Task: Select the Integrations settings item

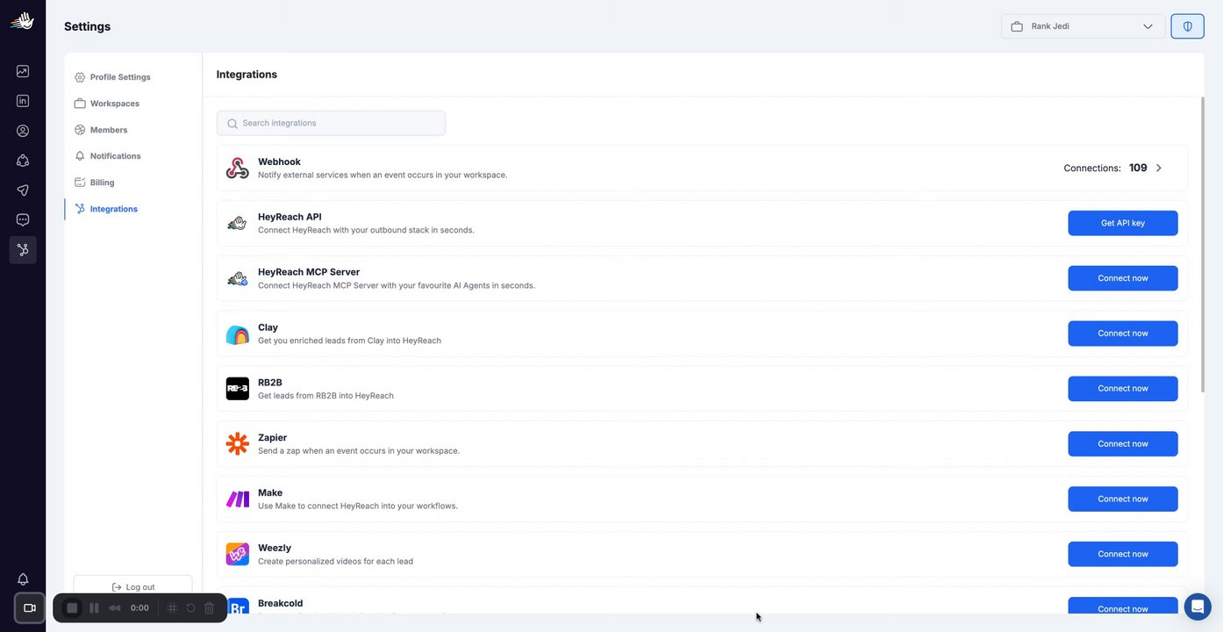Action: tap(113, 209)
